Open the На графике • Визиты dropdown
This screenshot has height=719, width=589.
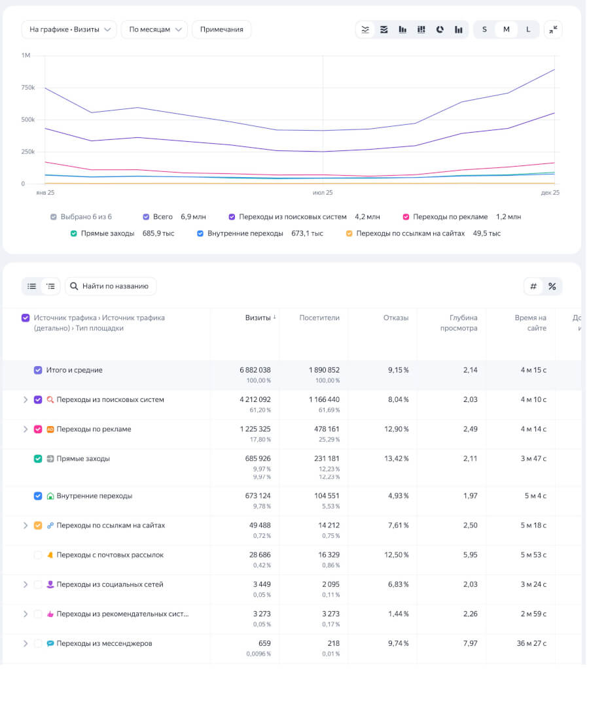coord(69,29)
